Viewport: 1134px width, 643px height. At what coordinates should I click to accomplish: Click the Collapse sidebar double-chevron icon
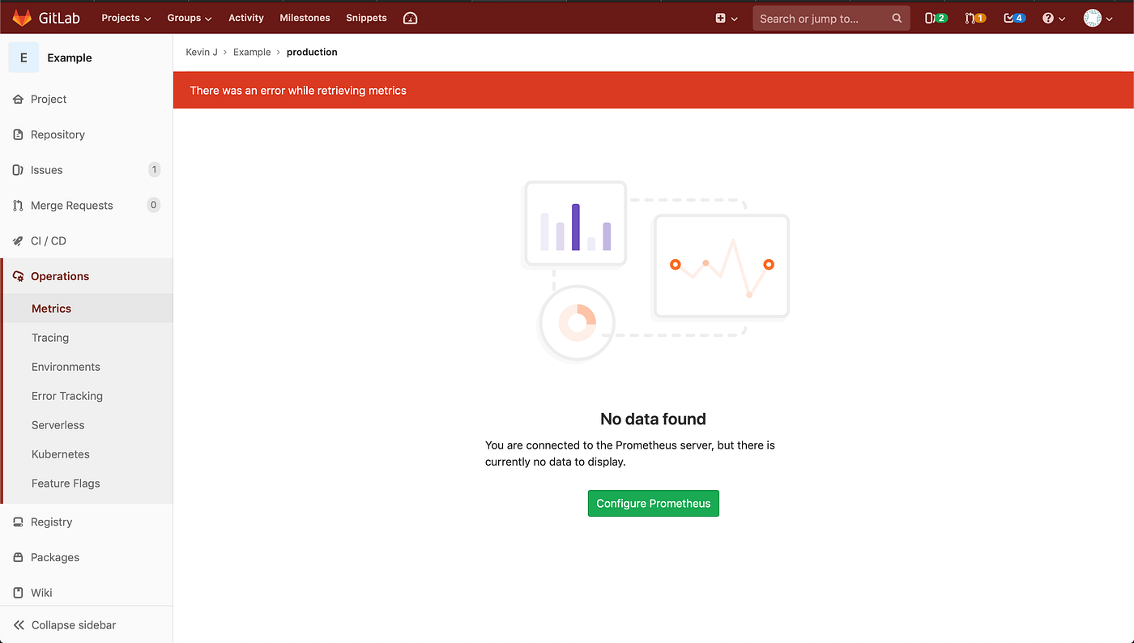(19, 625)
